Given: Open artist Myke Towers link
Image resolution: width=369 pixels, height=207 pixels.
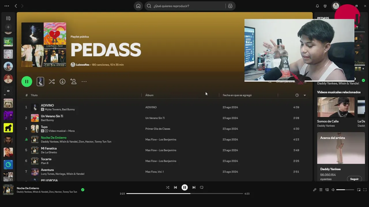Looking at the screenshot, I should 52,110.
